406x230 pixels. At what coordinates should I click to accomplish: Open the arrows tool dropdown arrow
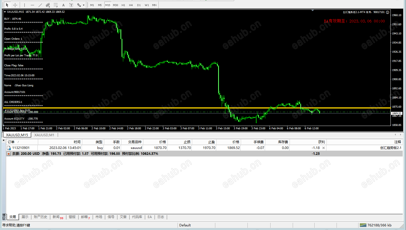point(84,5)
